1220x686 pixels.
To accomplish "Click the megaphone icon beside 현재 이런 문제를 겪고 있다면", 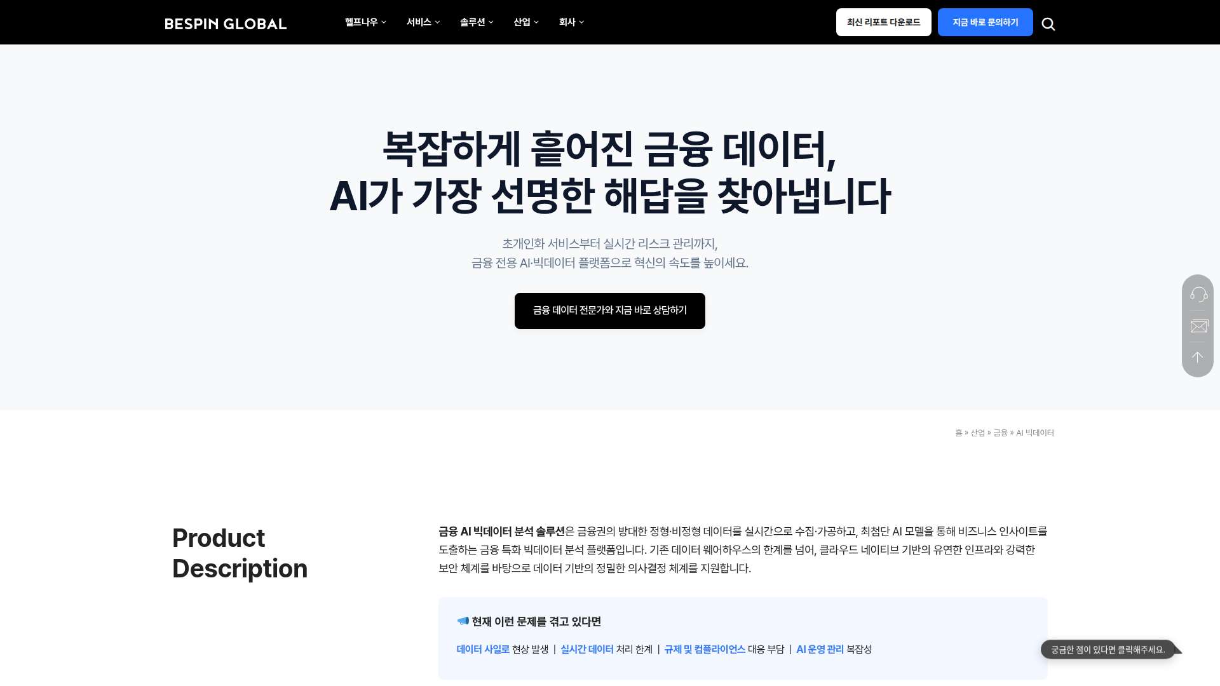I will pos(463,621).
